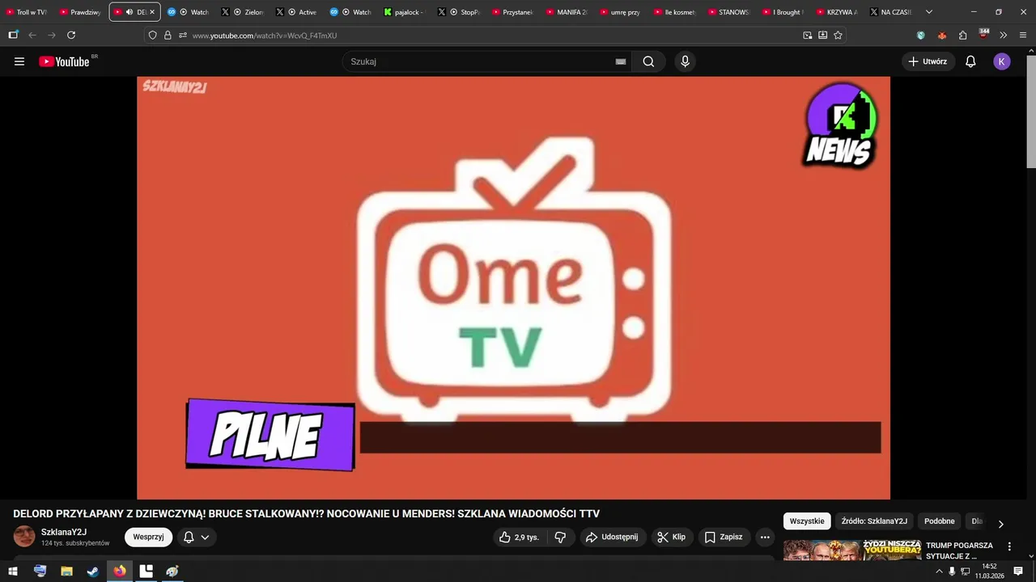Open SzklanaY2J channel avatar
The height and width of the screenshot is (582, 1036).
point(24,537)
